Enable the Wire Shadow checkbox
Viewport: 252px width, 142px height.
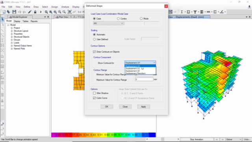point(94,93)
